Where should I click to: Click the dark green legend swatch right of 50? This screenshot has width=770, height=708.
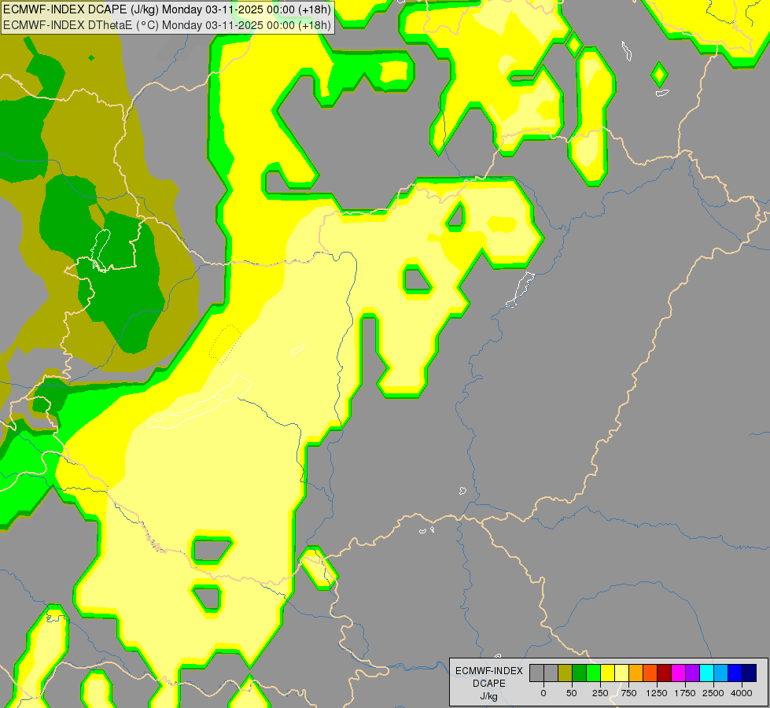click(580, 673)
